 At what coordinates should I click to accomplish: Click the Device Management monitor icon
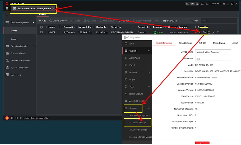(x=7, y=22)
